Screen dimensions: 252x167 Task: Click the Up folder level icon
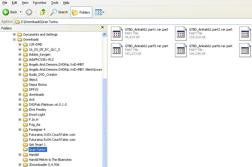coord(43,12)
